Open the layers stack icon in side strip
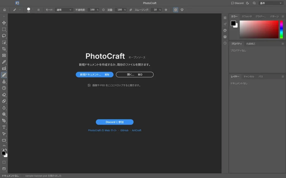 pyautogui.click(x=225, y=37)
